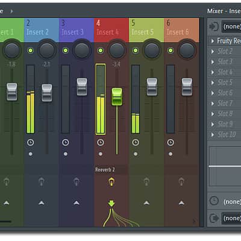Arm recording dot on Insert 4
The image size is (241, 241).
pos(101,154)
